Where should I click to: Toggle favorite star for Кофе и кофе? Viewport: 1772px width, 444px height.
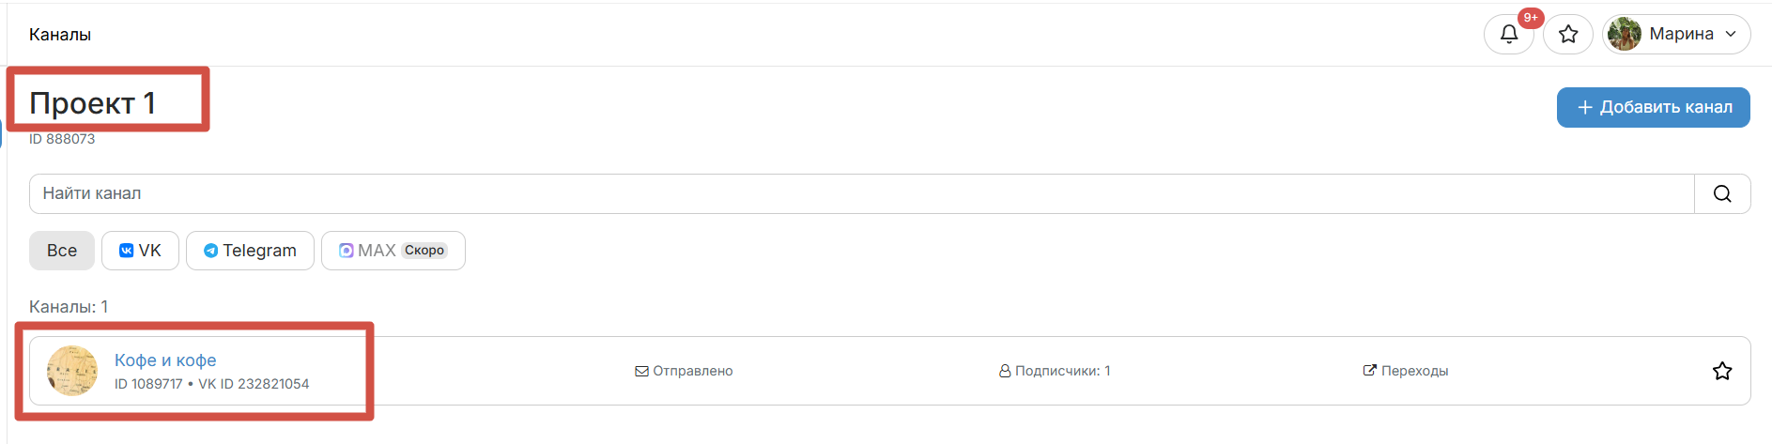(x=1722, y=371)
